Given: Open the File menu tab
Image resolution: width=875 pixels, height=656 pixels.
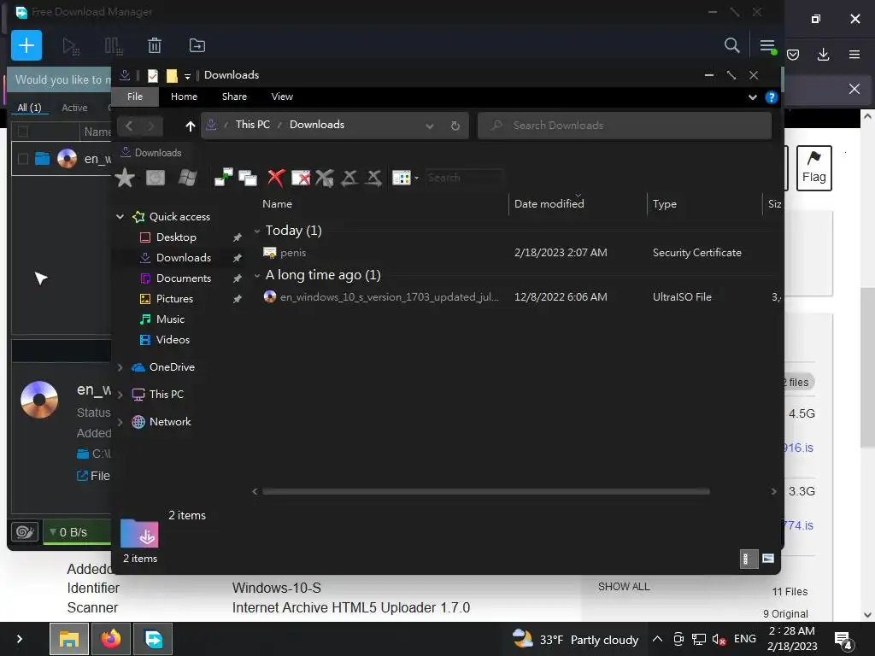Looking at the screenshot, I should click(x=135, y=97).
